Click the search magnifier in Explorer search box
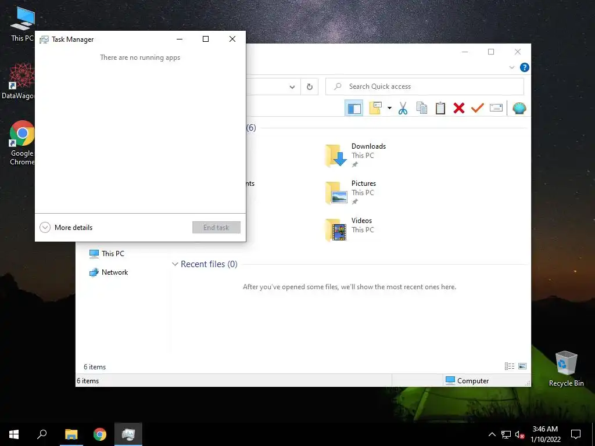This screenshot has height=446, width=595. click(x=338, y=87)
